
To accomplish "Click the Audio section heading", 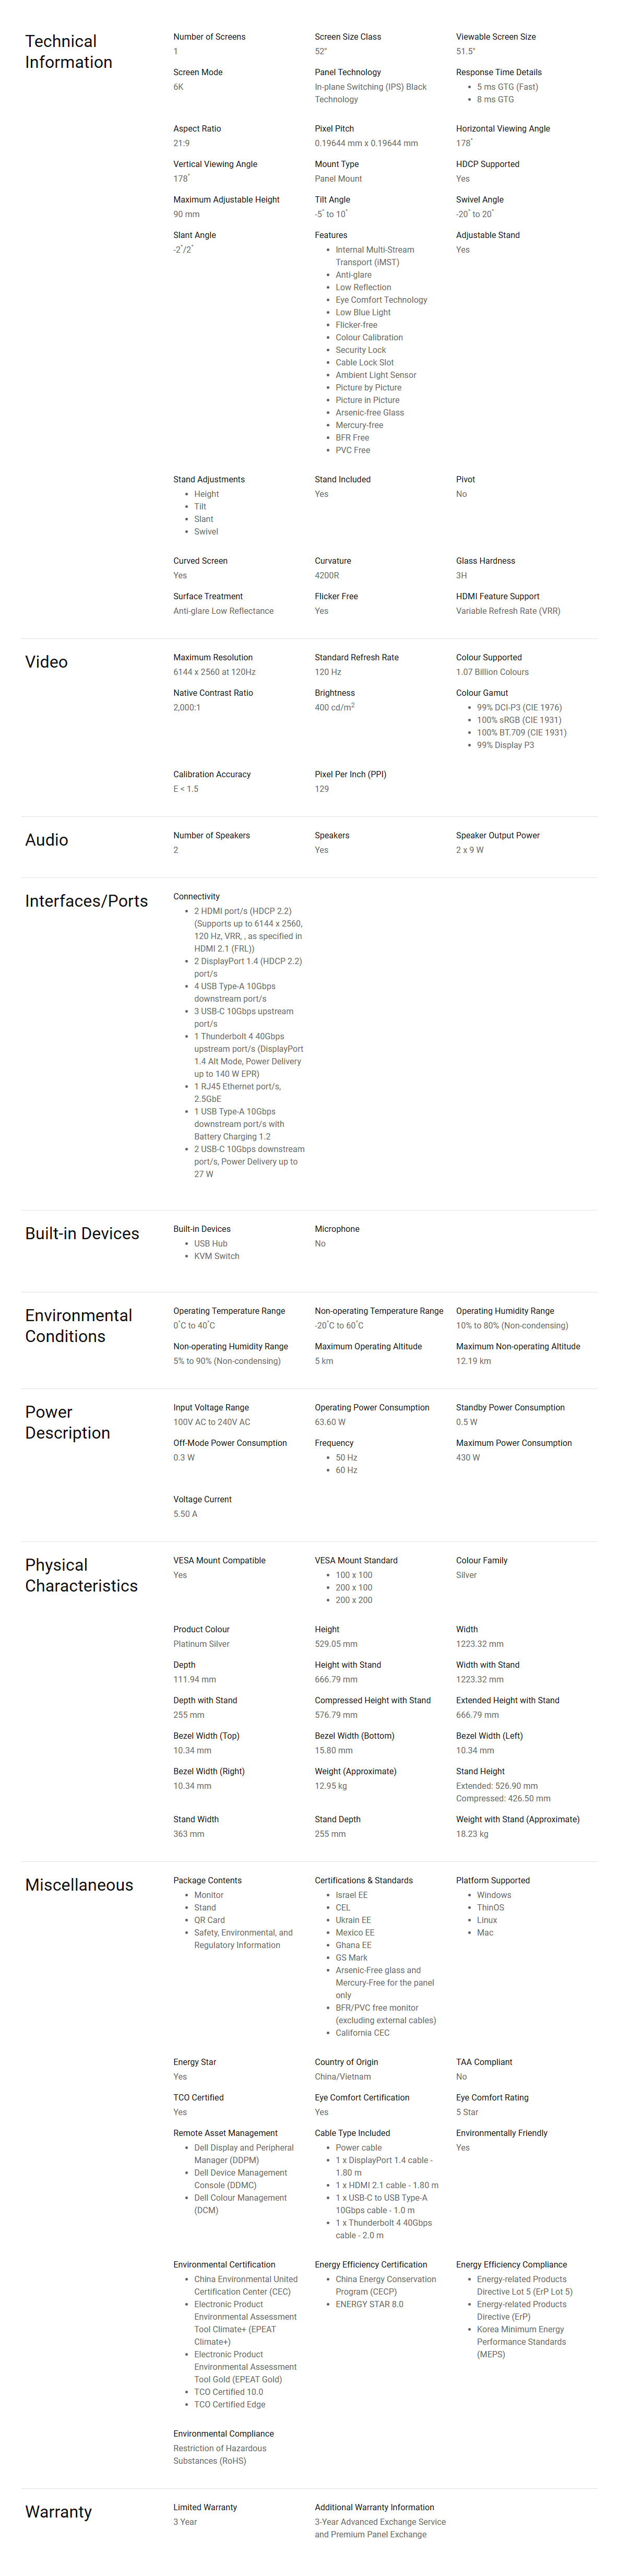I will click(x=46, y=840).
